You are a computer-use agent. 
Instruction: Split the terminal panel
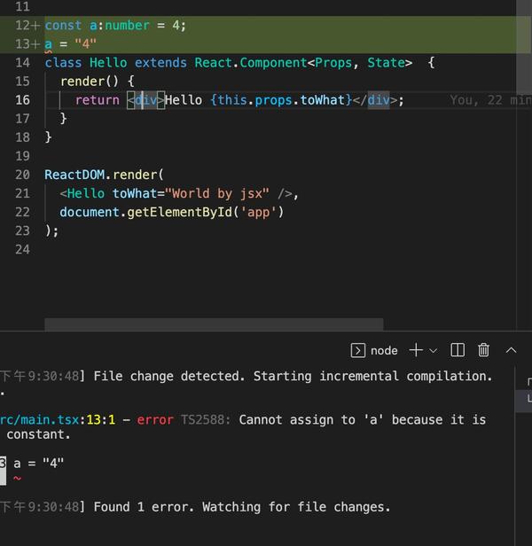pyautogui.click(x=458, y=350)
